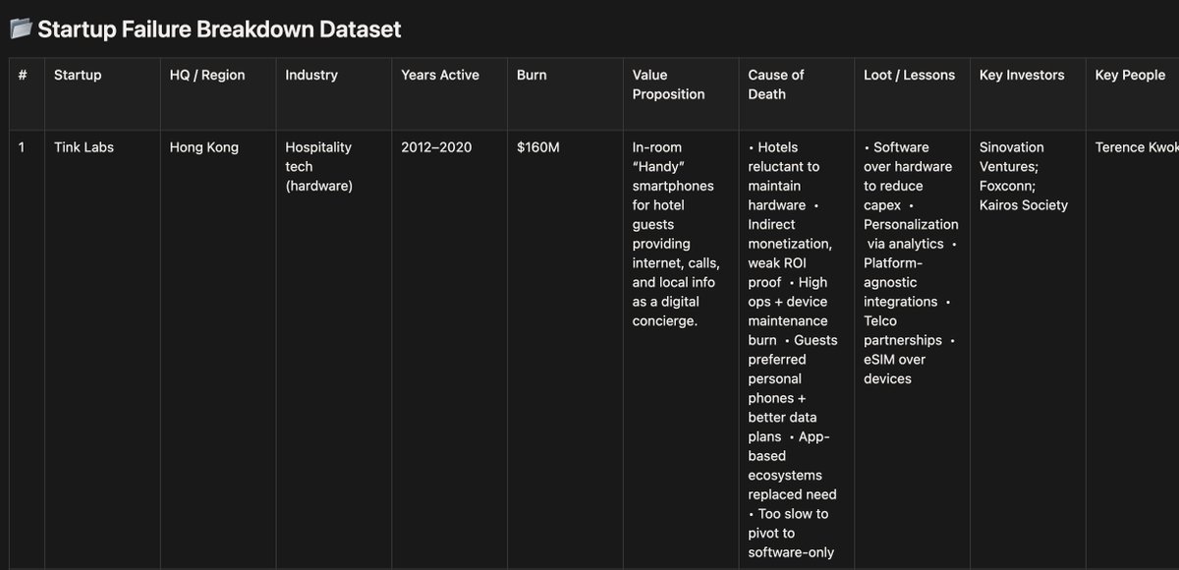Click the 'Hong Kong' region cell
The width and height of the screenshot is (1179, 570).
point(218,350)
